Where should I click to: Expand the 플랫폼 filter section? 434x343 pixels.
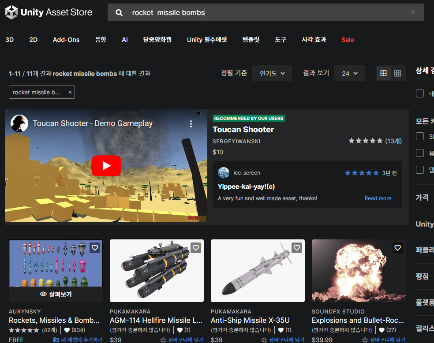coord(425,302)
